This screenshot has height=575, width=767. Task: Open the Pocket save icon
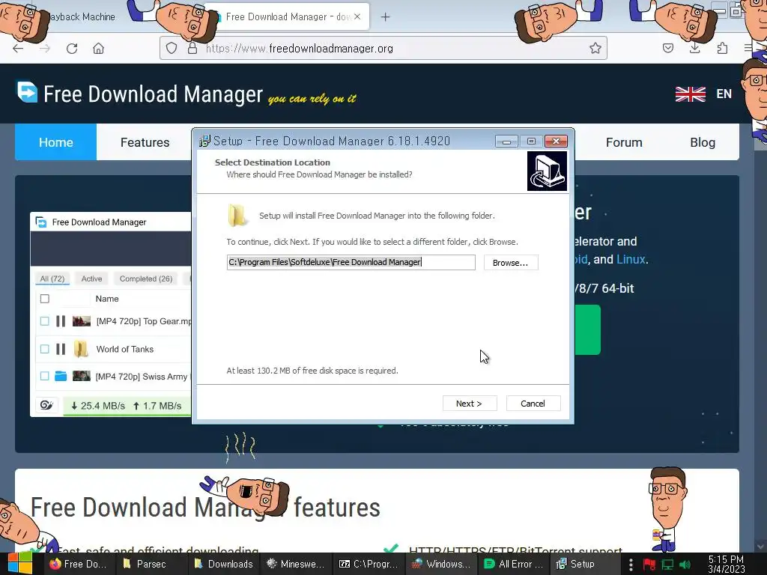point(667,48)
